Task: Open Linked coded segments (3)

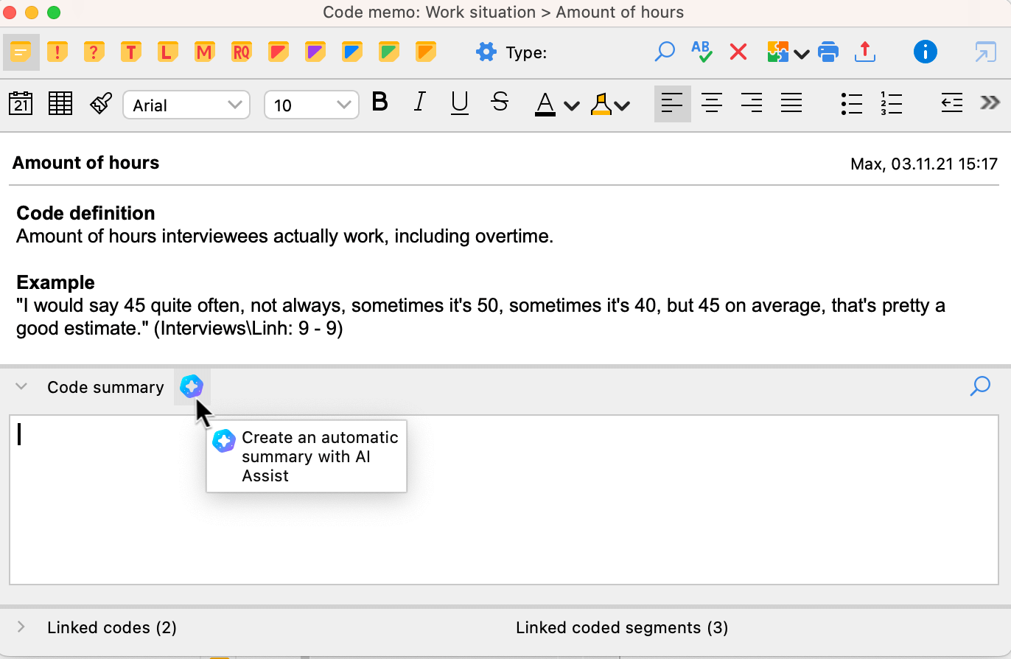Action: [621, 627]
